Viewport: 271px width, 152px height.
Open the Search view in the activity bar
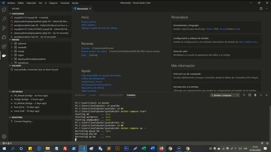point(4,19)
